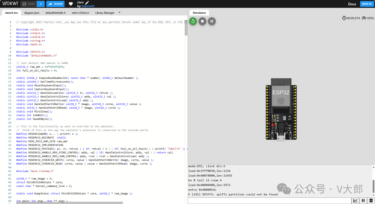
Task: Click the '#include <math.h>' line
Action: coord(29,44)
